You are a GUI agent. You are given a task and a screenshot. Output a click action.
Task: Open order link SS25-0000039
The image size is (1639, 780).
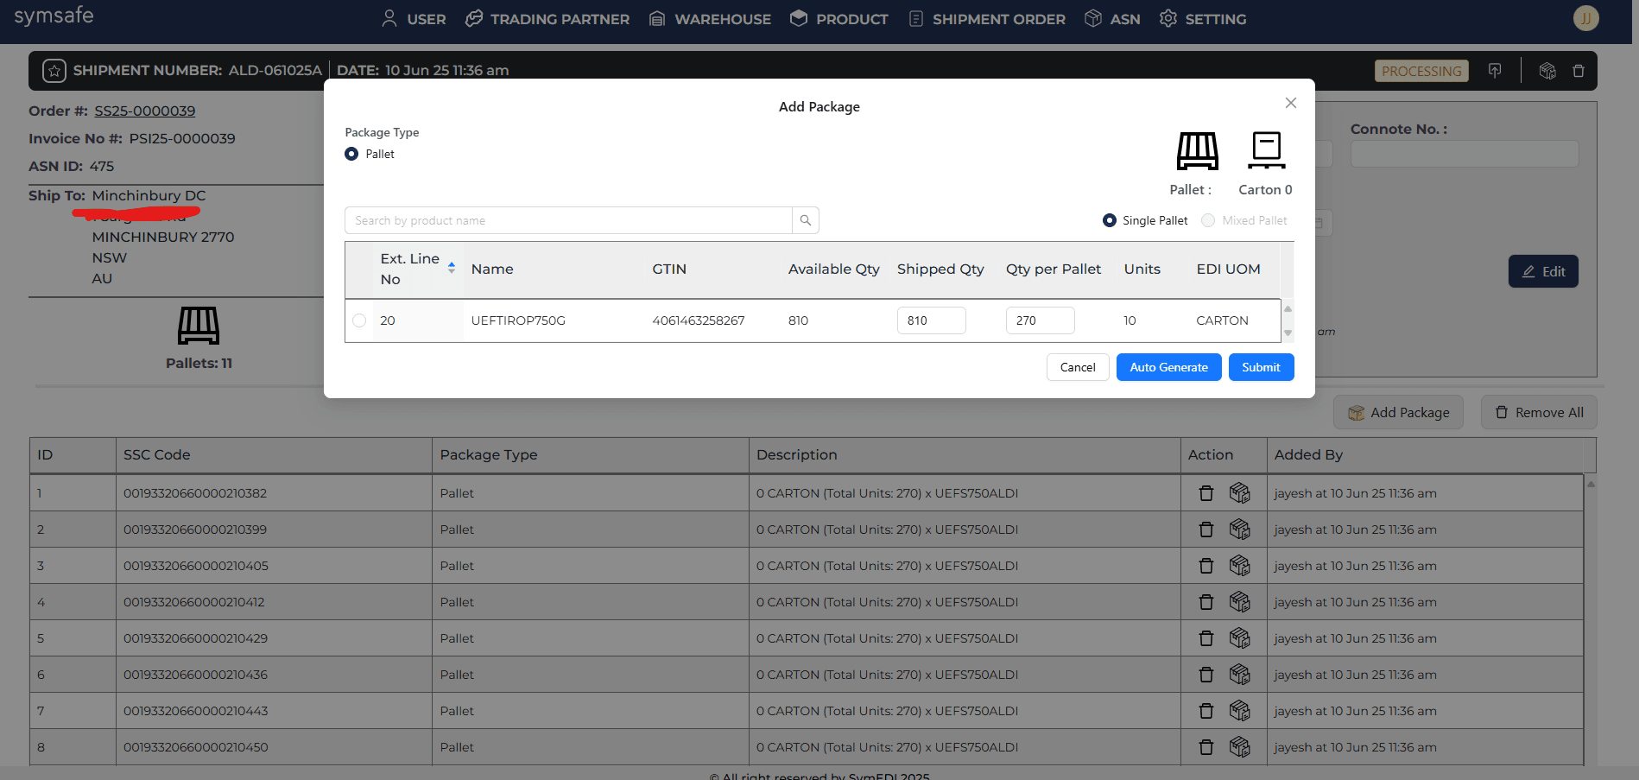pyautogui.click(x=144, y=111)
